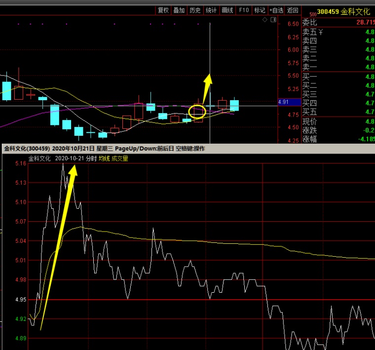The height and width of the screenshot is (350, 375).
Task: Click the diamond icon above the price axis
Action: (x=265, y=20)
